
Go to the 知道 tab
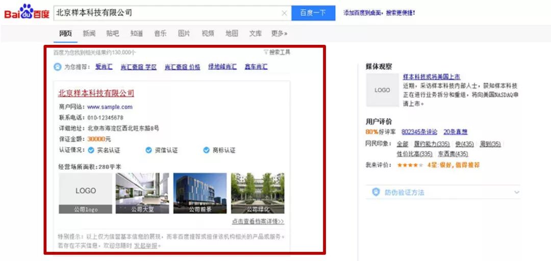pos(136,33)
